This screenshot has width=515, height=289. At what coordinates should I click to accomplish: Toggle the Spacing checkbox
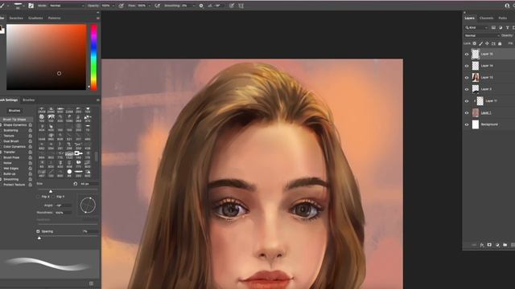click(38, 231)
